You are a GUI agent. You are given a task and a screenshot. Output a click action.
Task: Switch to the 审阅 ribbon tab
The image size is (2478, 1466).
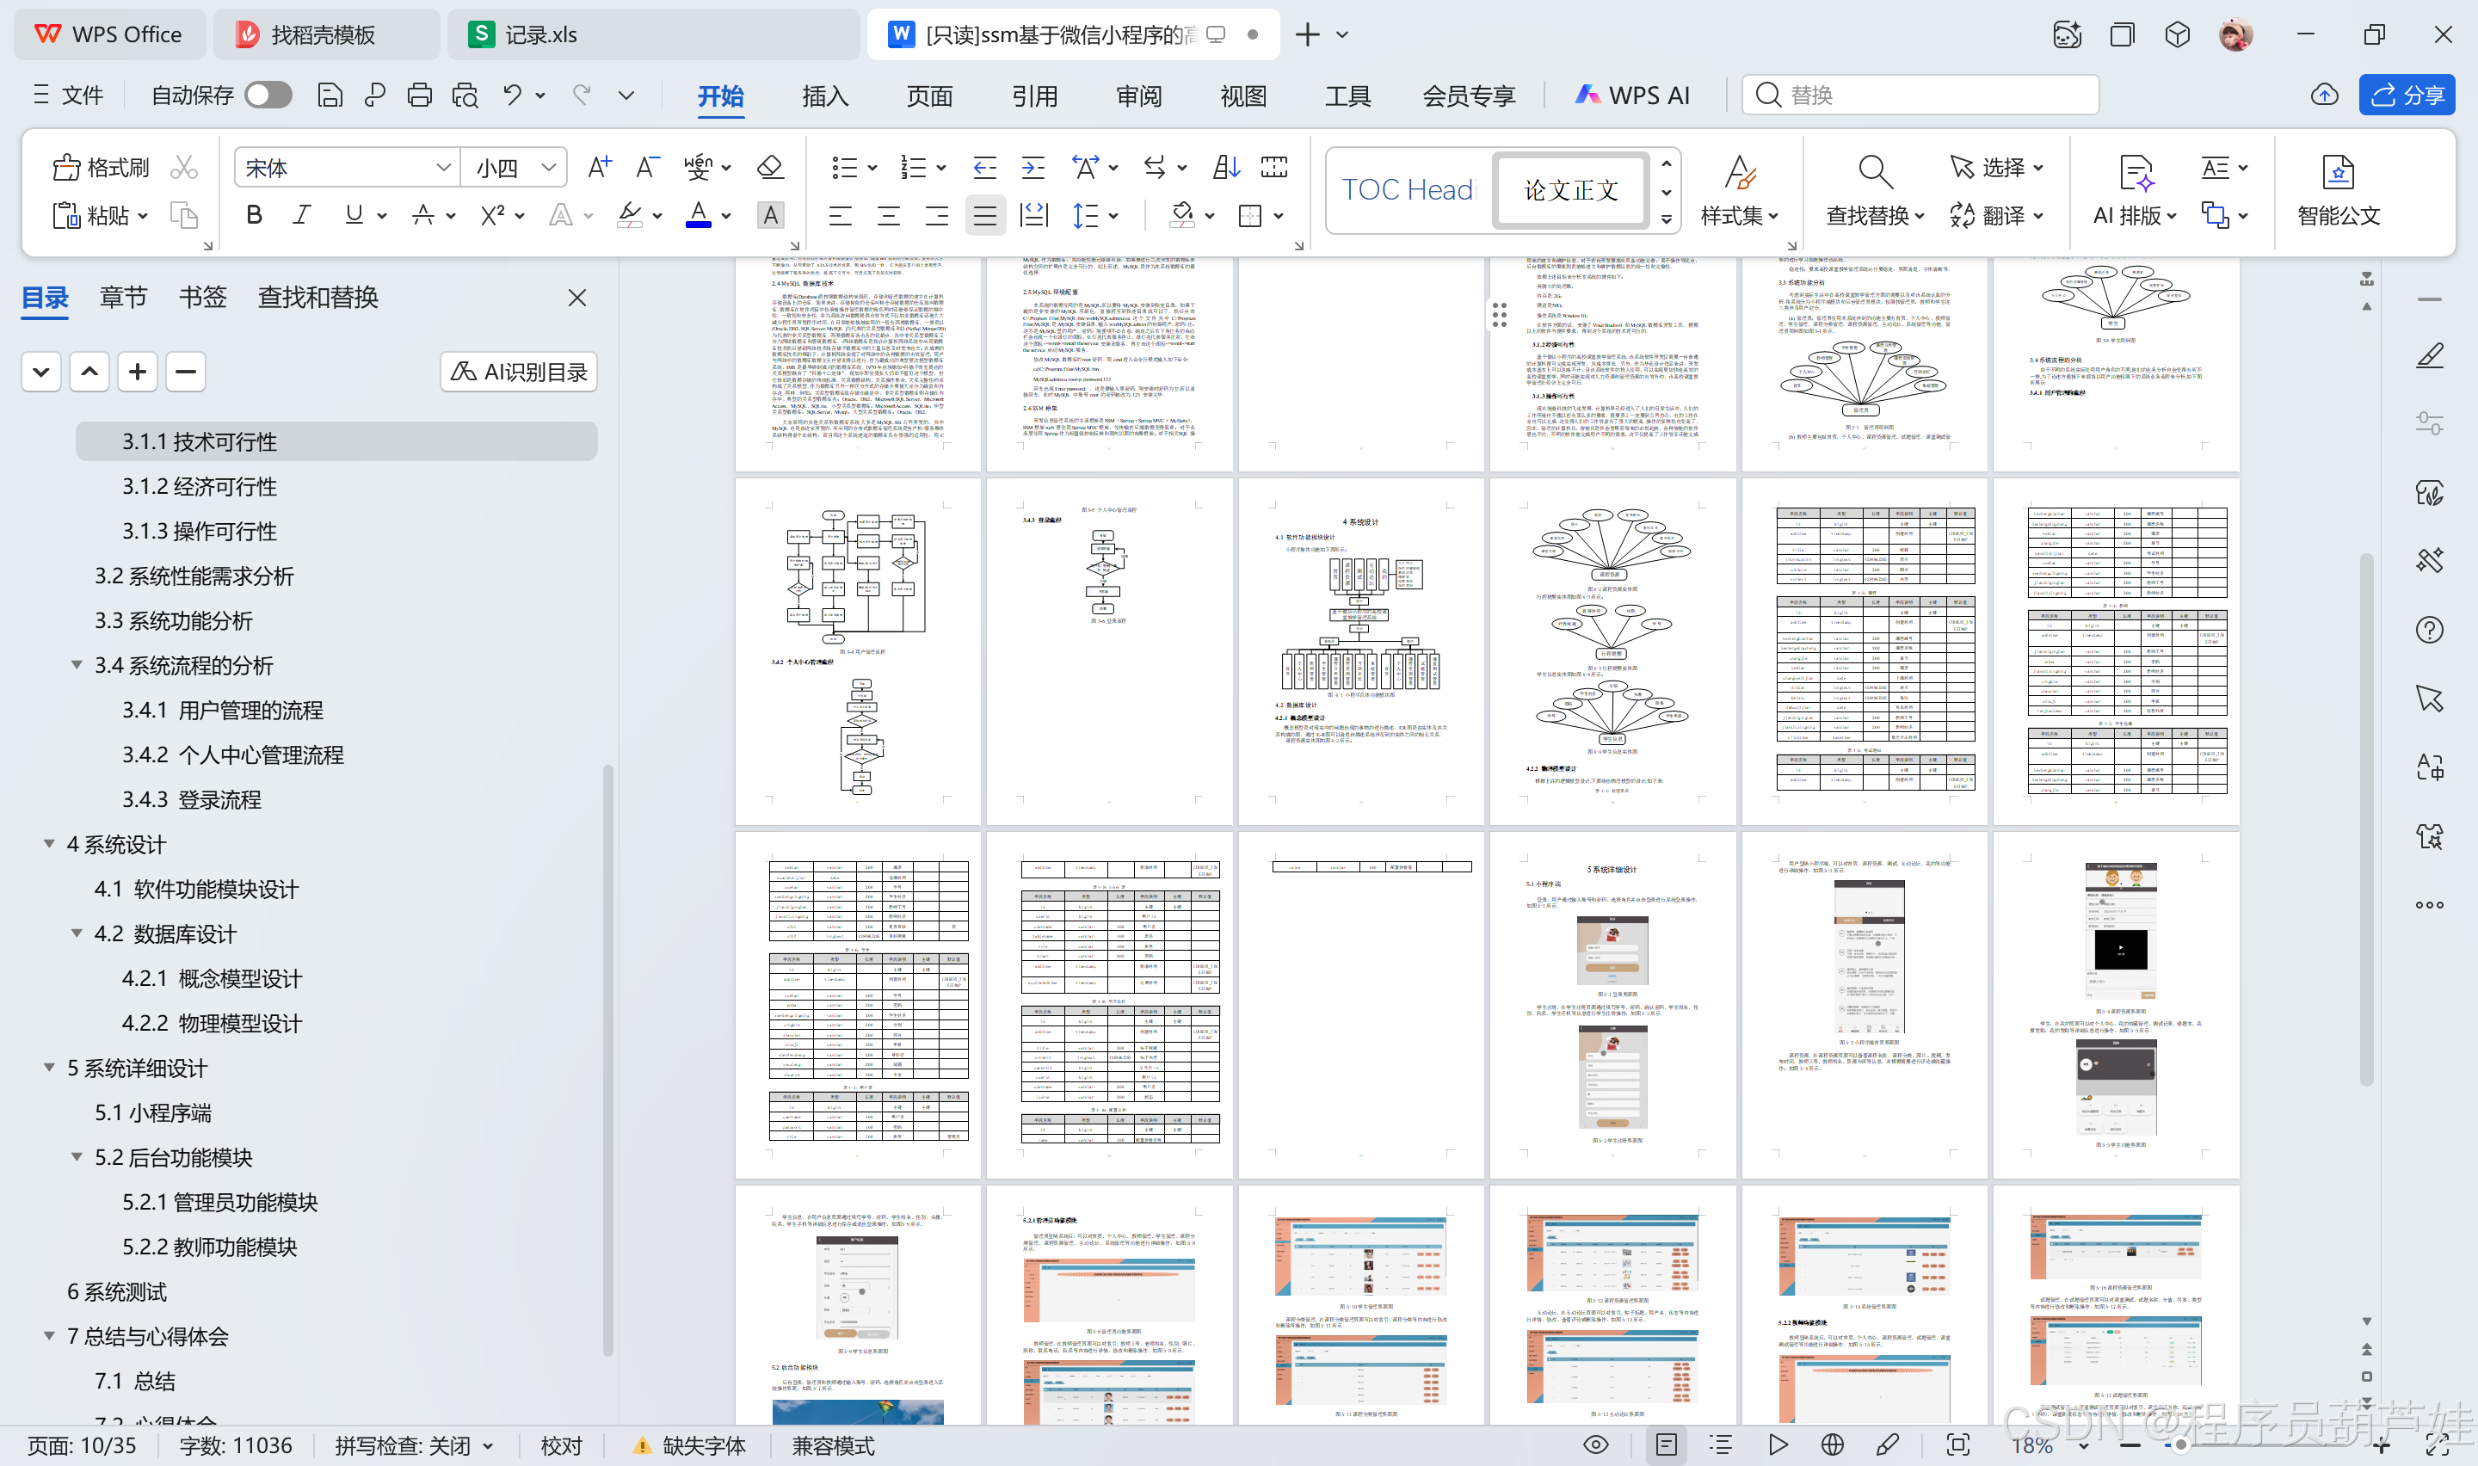point(1138,95)
